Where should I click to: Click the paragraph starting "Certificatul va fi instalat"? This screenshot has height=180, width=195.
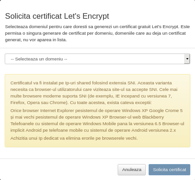(x=94, y=93)
